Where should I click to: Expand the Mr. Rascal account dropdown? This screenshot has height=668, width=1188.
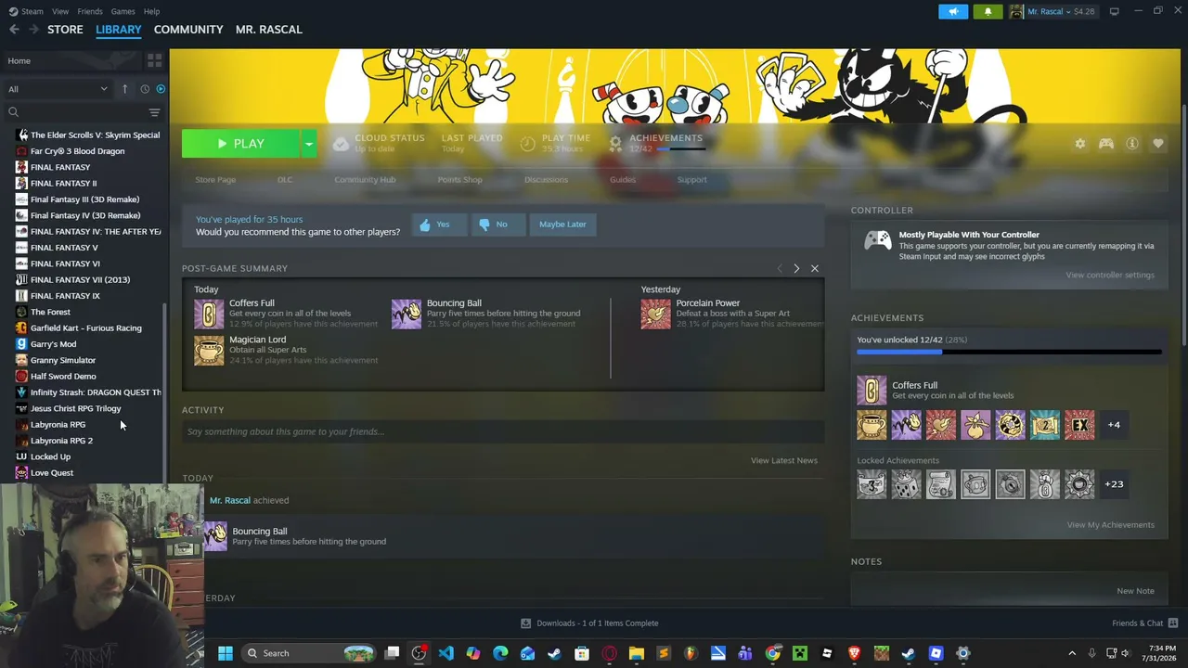1052,11
